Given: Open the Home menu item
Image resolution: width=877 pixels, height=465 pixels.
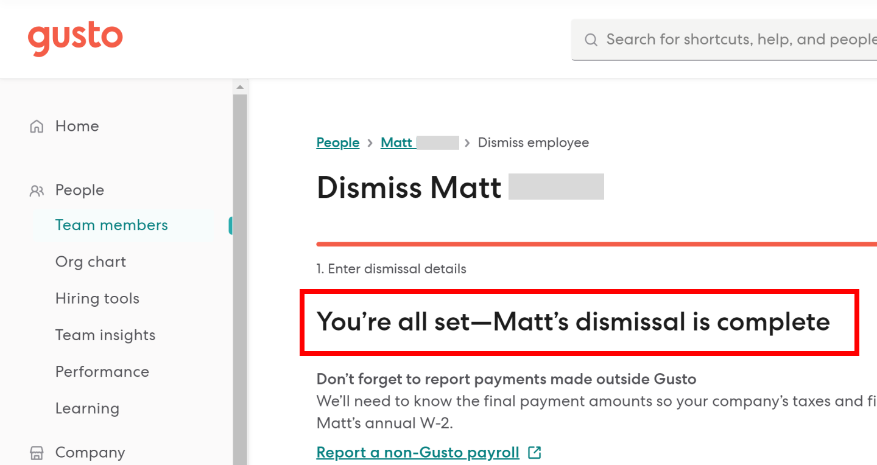Looking at the screenshot, I should 77,126.
